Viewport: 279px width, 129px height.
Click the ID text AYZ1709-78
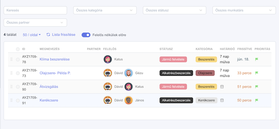point(30,59)
